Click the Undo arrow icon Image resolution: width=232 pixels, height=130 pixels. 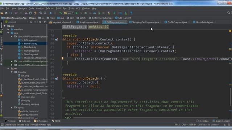16,13
